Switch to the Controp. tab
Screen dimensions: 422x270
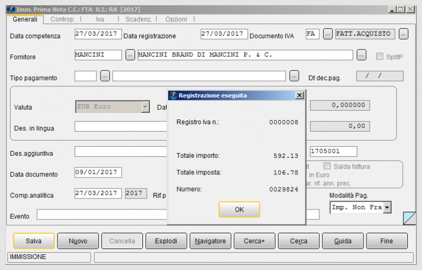(x=62, y=19)
